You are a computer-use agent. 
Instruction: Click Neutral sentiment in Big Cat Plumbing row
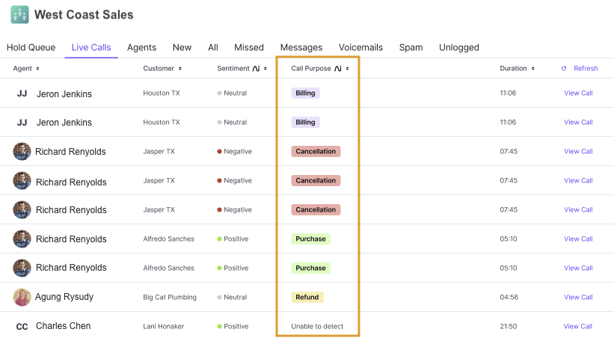(x=232, y=298)
